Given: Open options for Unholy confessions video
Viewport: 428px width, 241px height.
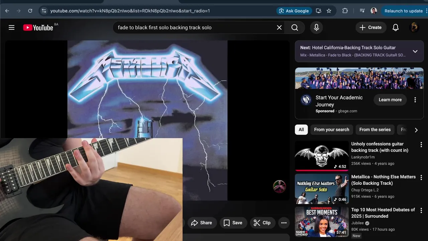Looking at the screenshot, I should point(421,145).
